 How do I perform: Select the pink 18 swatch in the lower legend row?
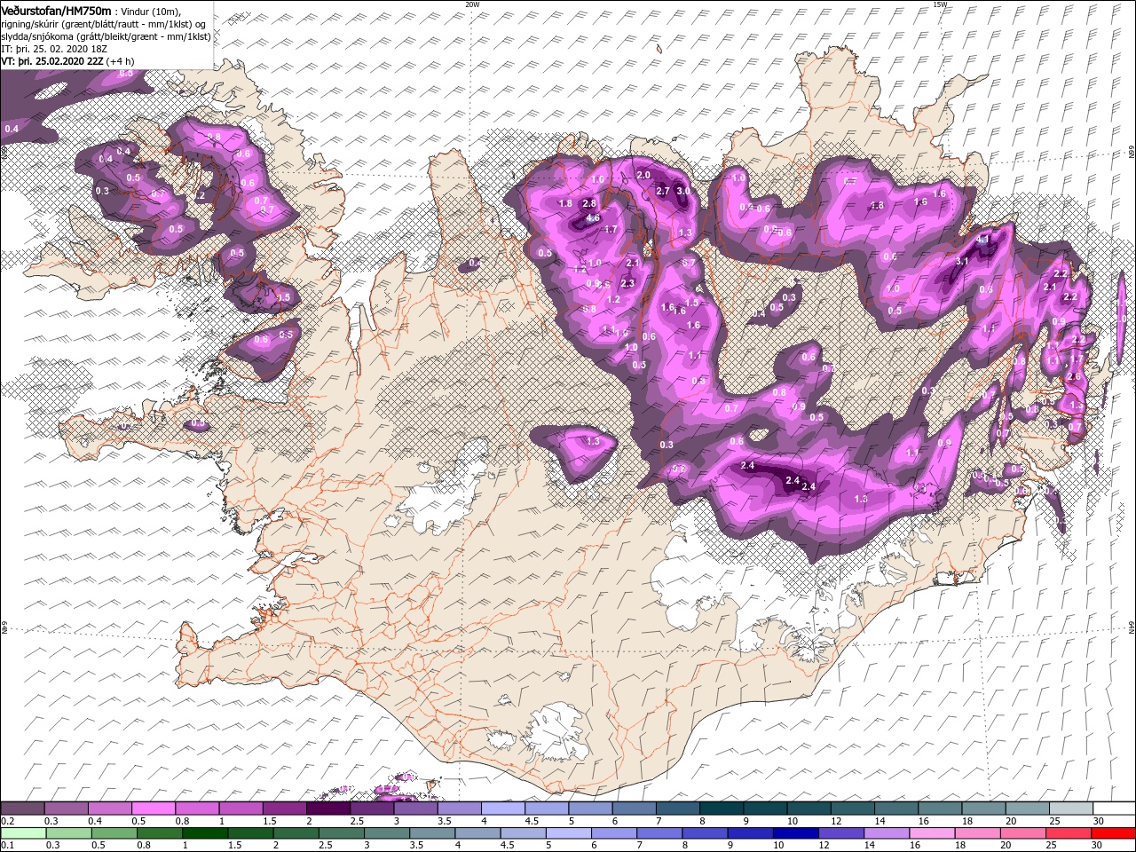coord(977,833)
